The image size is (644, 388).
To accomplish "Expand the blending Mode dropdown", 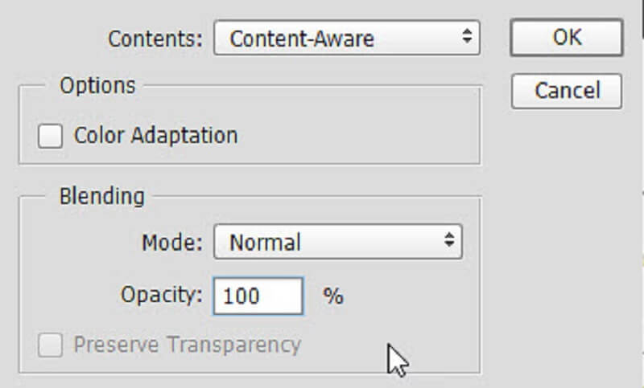I will (x=337, y=242).
